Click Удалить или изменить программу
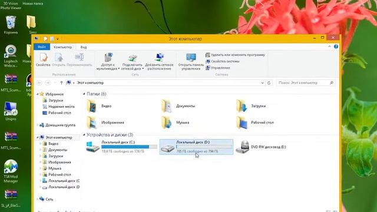 click(236, 55)
